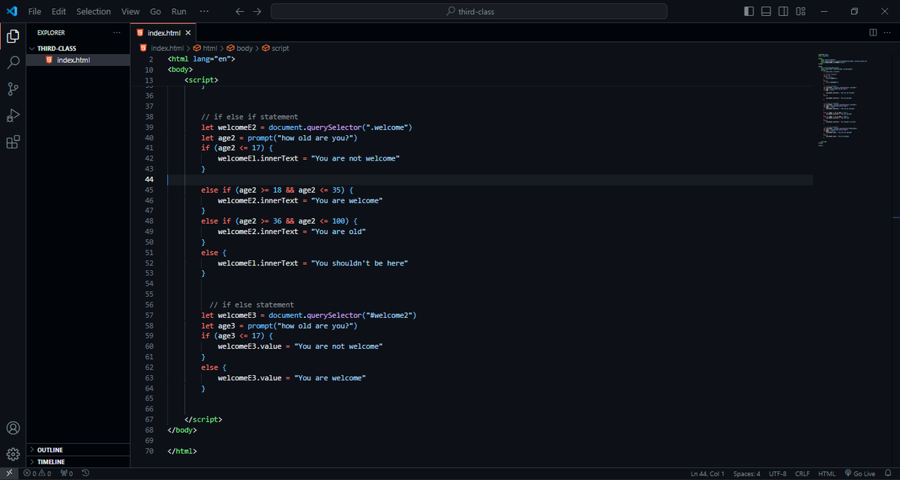Image resolution: width=900 pixels, height=480 pixels.
Task: Select index.html in the Explorer tree
Action: click(x=78, y=60)
